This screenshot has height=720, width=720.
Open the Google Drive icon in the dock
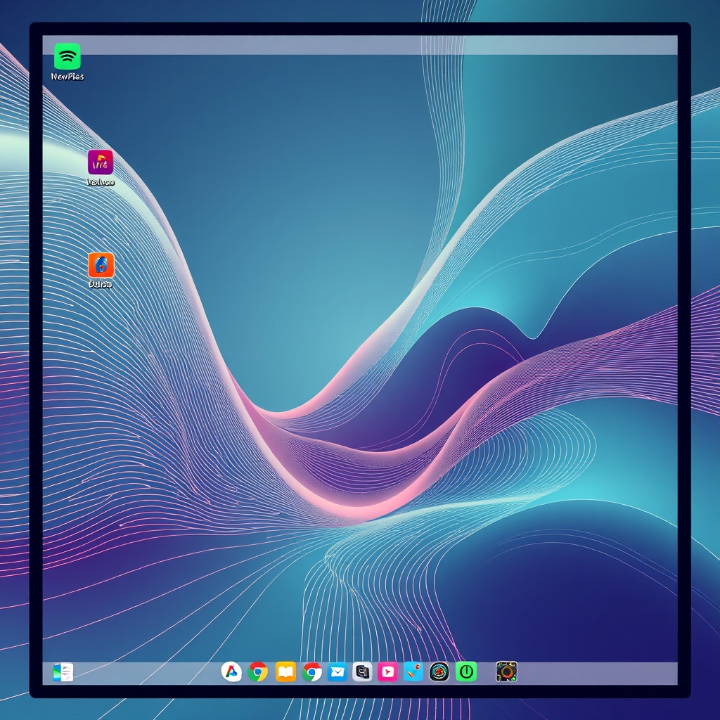pos(231,672)
